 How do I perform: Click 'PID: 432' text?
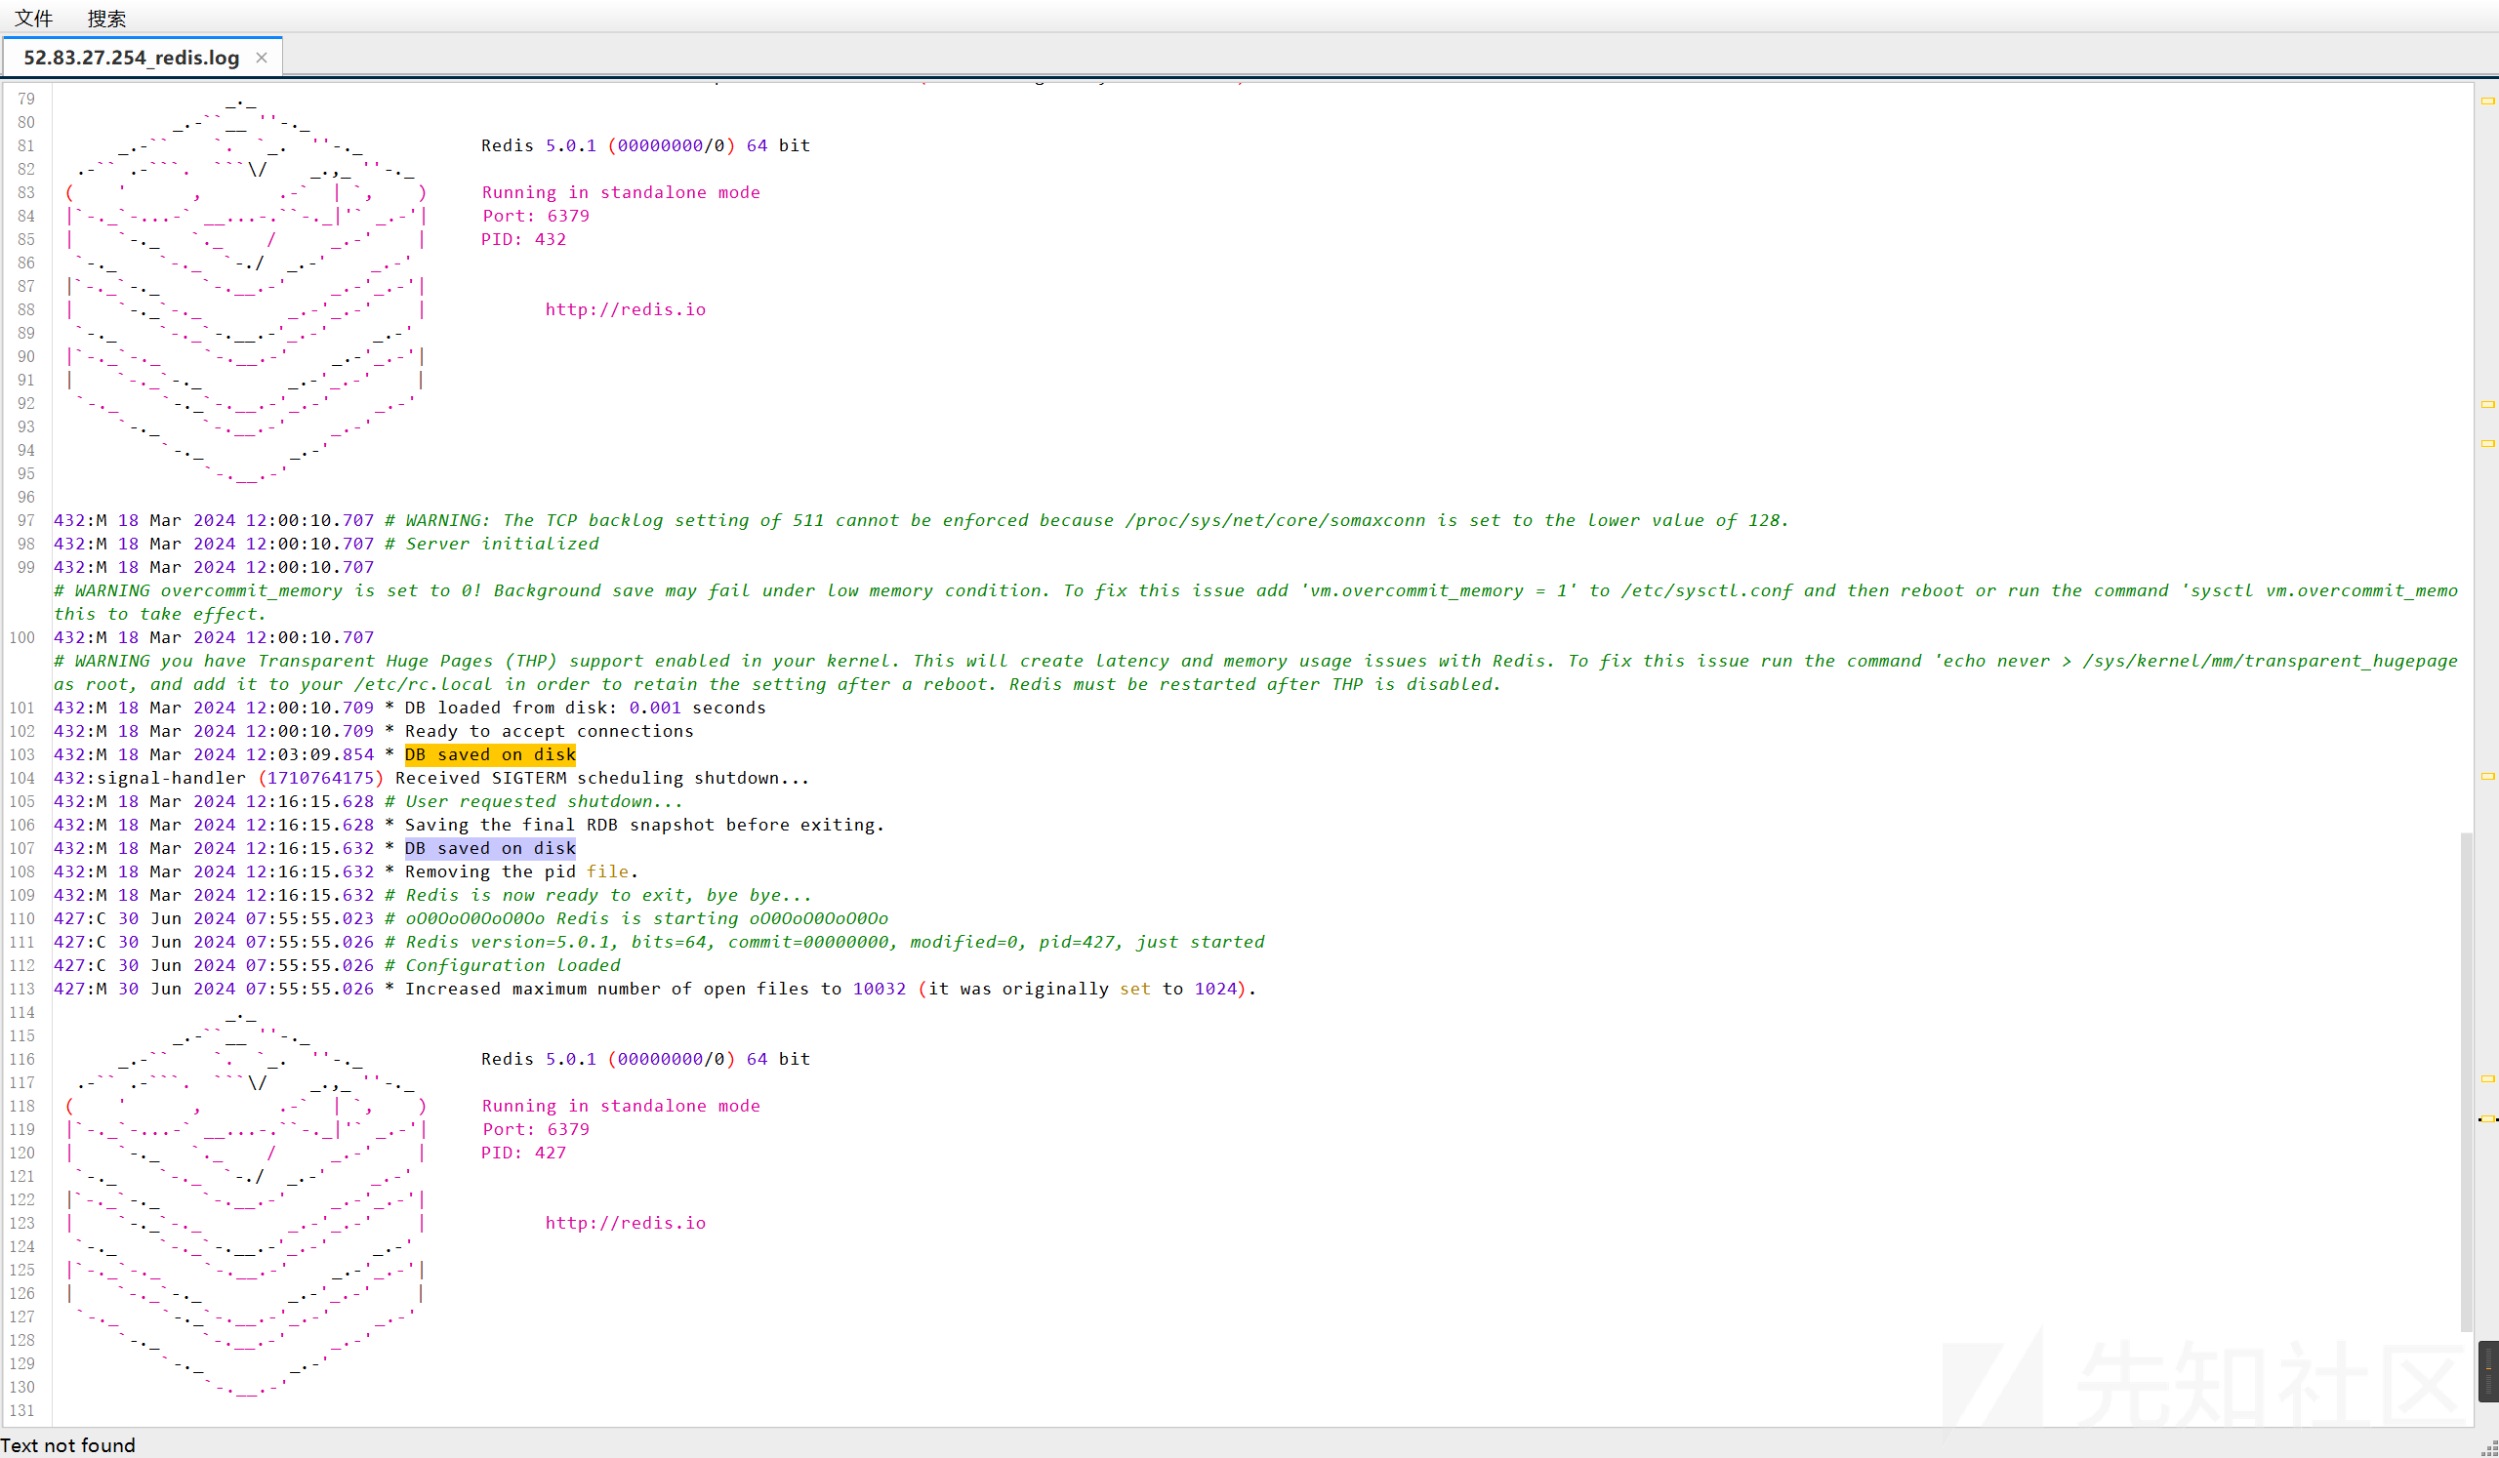[523, 239]
